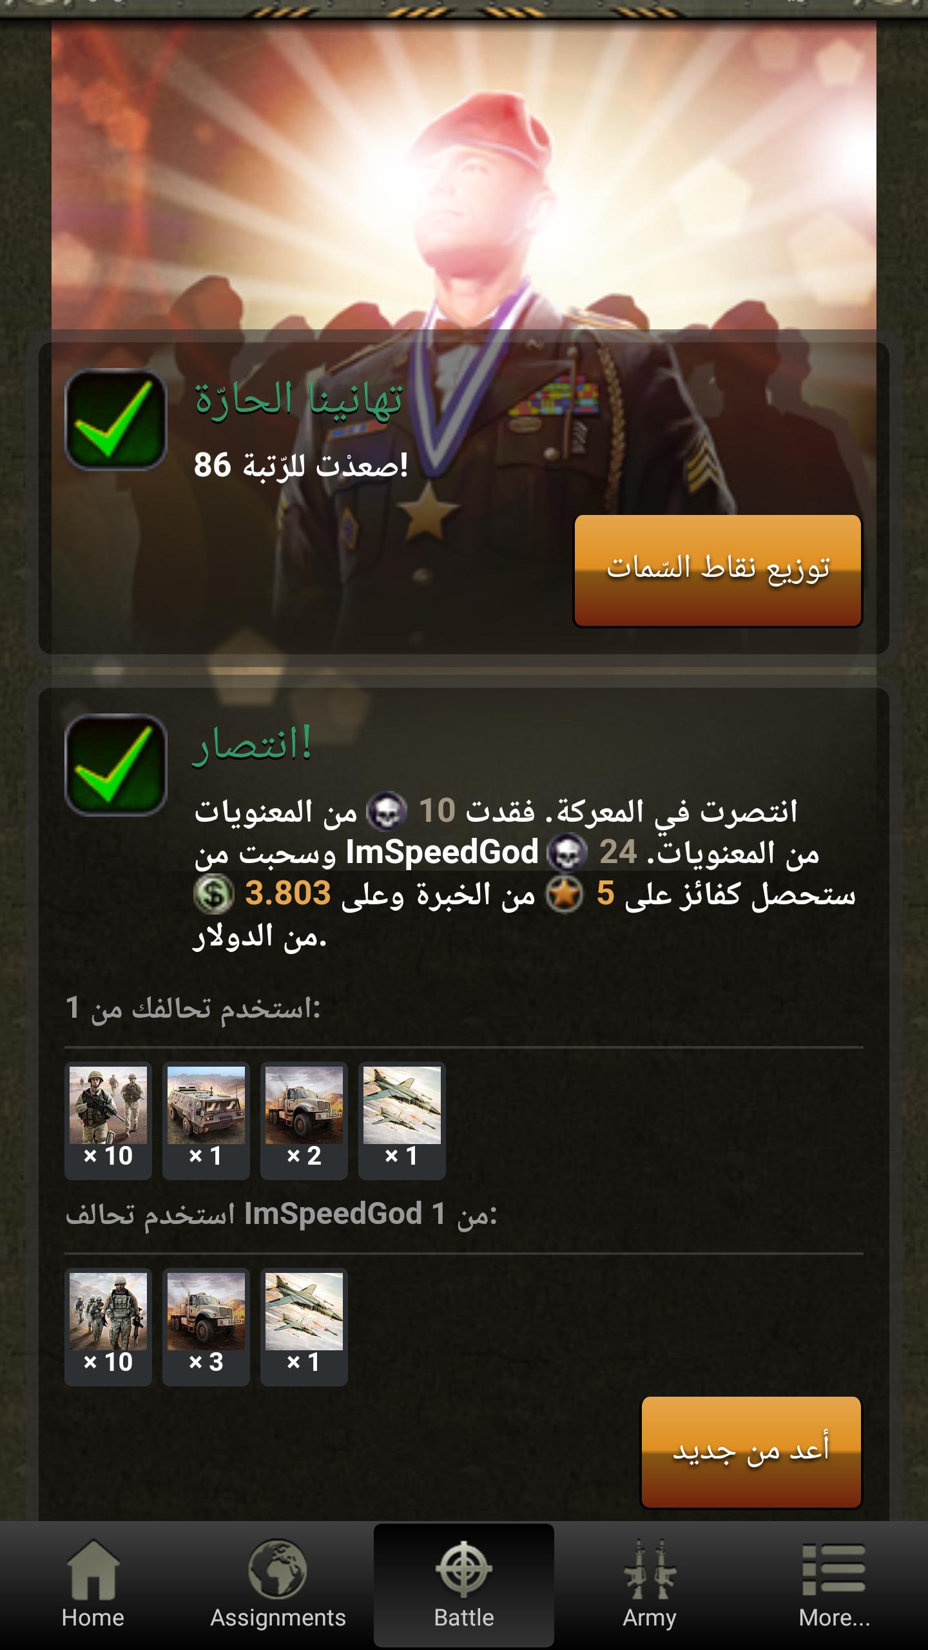The height and width of the screenshot is (1650, 928).
Task: Select ImSpeedGod's truck thumbnail ×3
Action: tap(206, 1327)
